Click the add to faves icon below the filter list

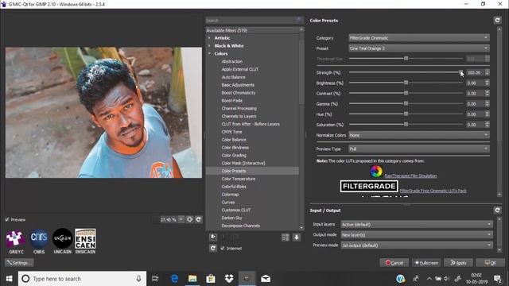213,237
